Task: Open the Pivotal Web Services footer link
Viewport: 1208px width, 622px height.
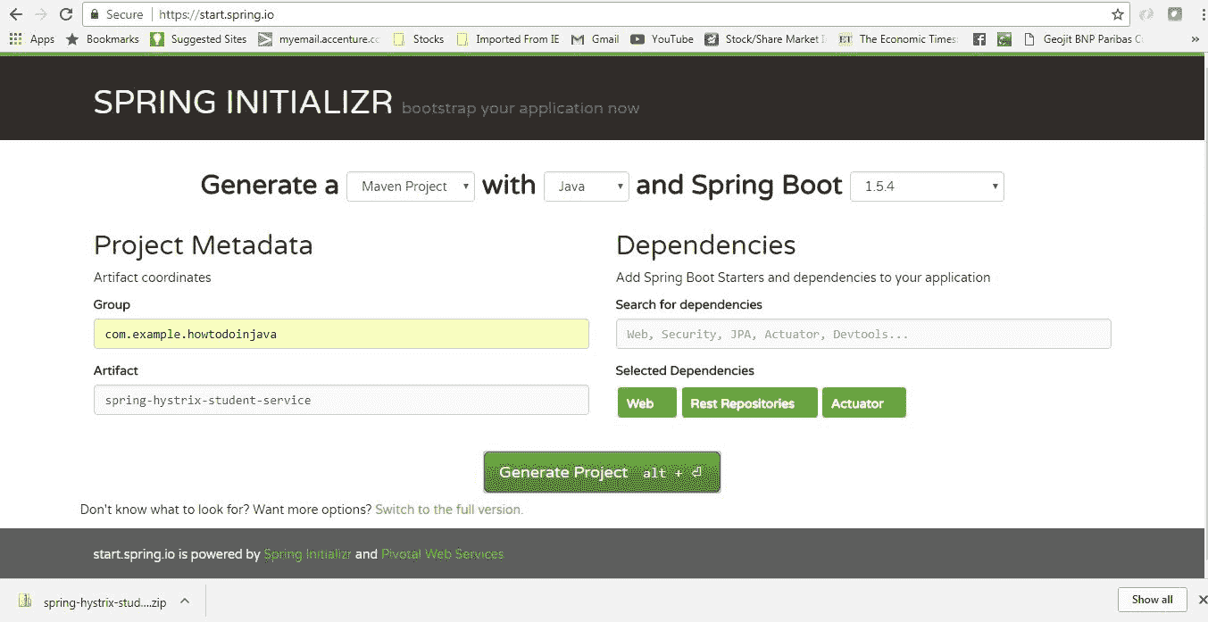Action: click(442, 554)
